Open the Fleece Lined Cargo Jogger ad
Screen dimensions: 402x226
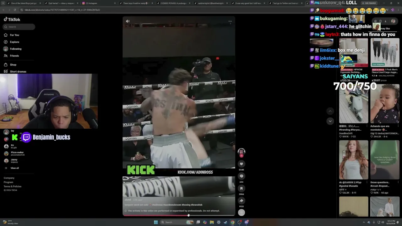point(385,60)
